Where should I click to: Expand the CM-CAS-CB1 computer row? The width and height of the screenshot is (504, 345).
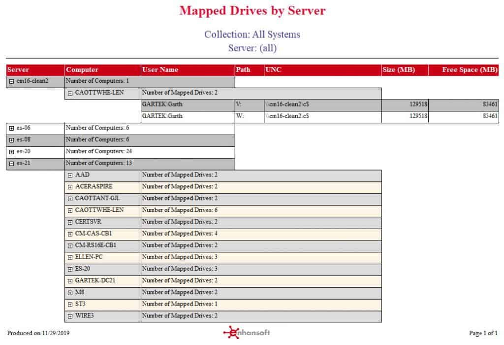(70, 234)
